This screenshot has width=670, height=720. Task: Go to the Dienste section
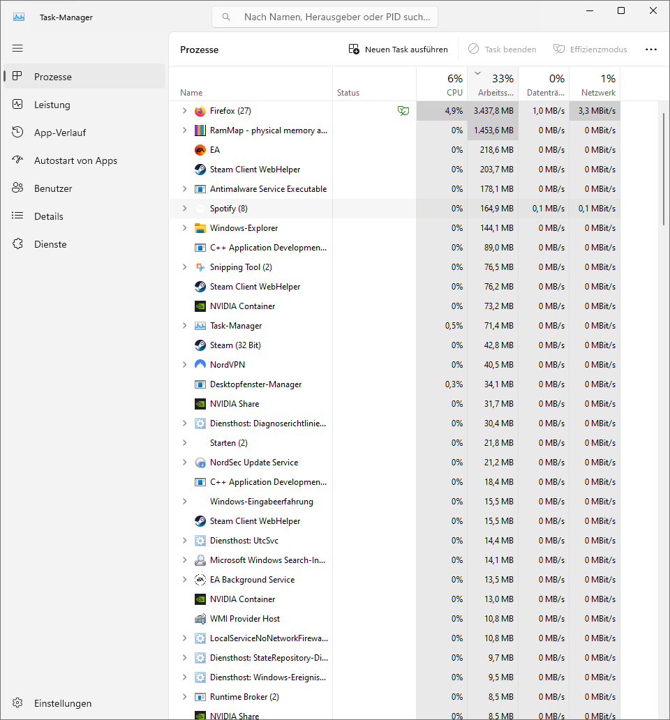[50, 244]
